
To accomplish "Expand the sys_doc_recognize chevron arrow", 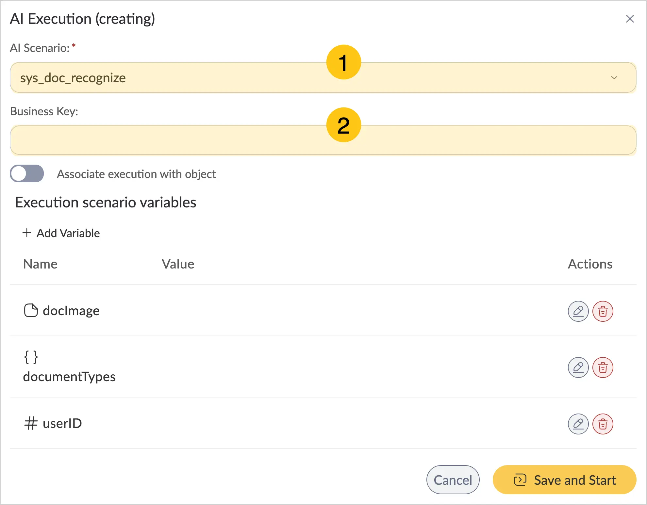I will point(614,77).
